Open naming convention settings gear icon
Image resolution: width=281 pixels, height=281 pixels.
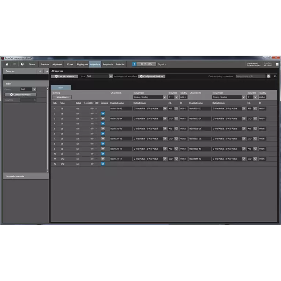[269, 76]
